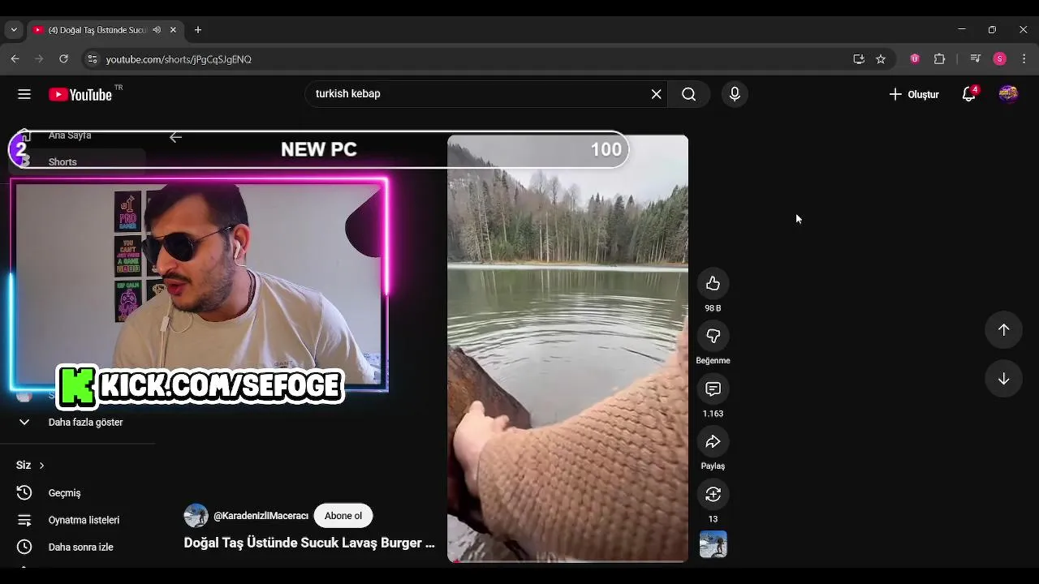Click the video title Doğal Taş Üstünde Sucuk

tap(309, 543)
